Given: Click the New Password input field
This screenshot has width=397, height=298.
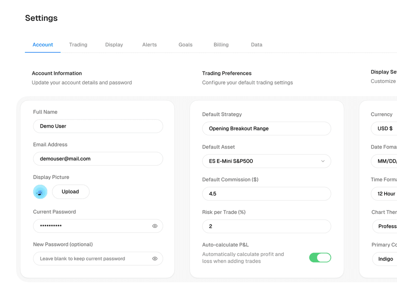Looking at the screenshot, I should point(98,258).
